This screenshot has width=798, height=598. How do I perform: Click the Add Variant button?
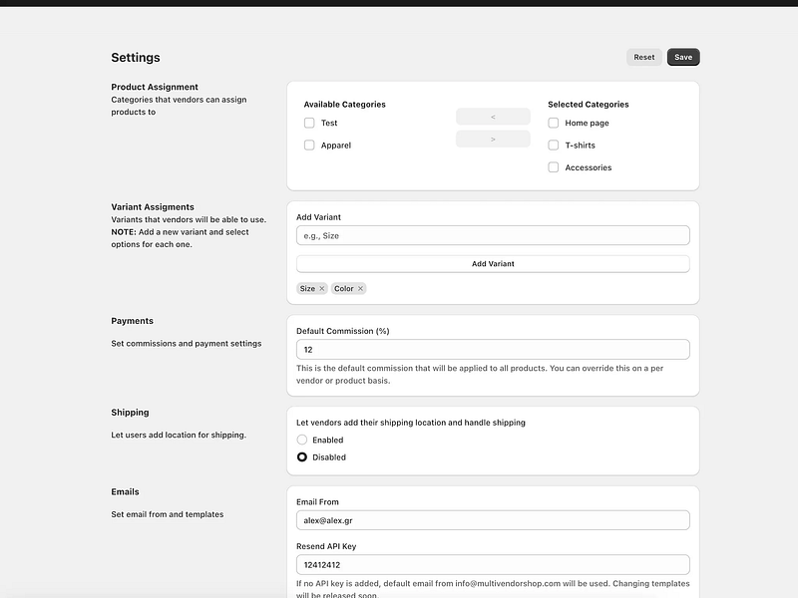[x=493, y=264]
